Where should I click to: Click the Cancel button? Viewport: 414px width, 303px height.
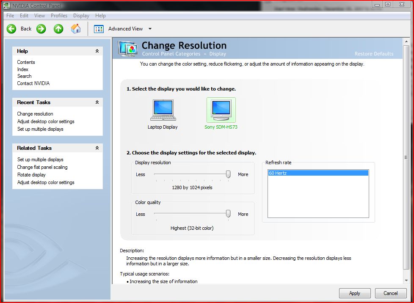(x=390, y=293)
